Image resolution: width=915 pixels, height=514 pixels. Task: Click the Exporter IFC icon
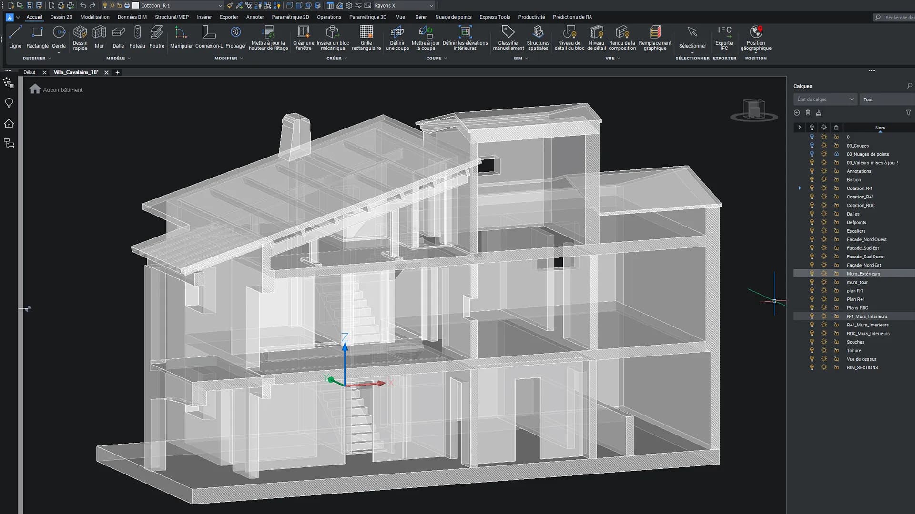coord(724,37)
